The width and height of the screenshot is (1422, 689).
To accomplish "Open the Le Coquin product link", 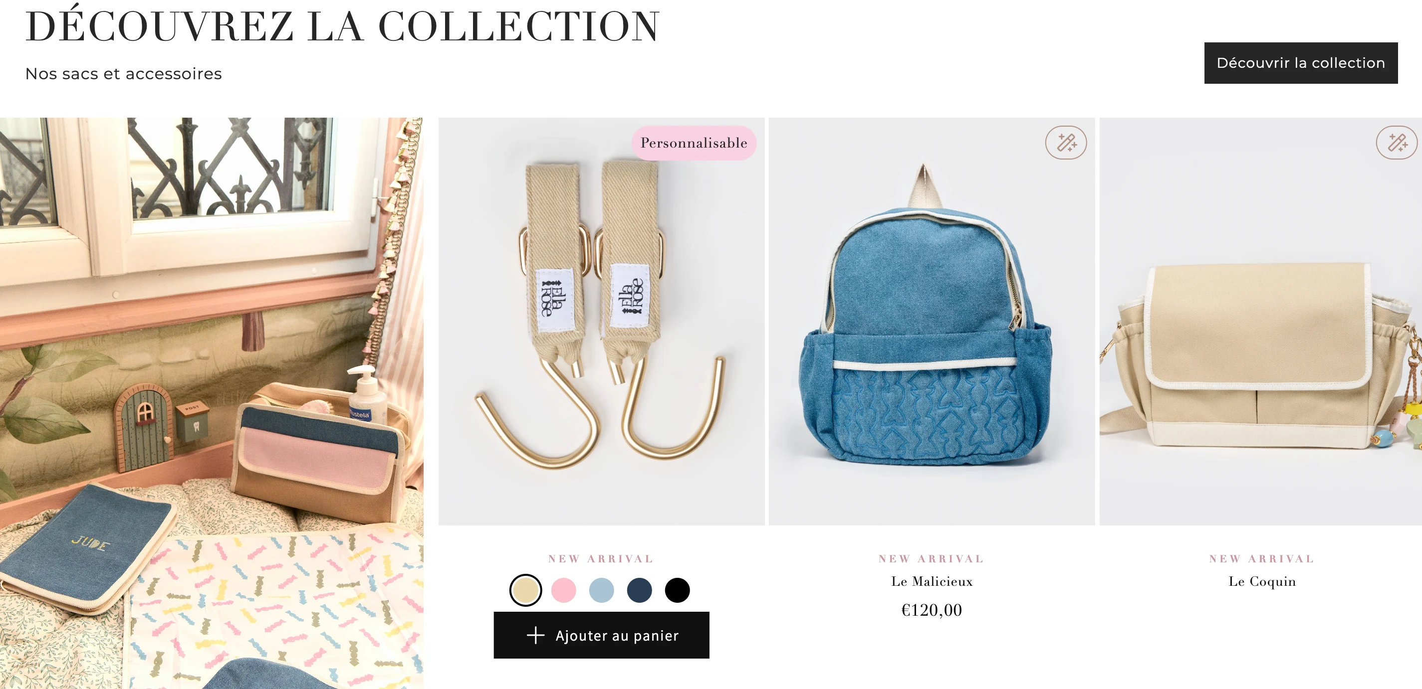I will pos(1262,581).
